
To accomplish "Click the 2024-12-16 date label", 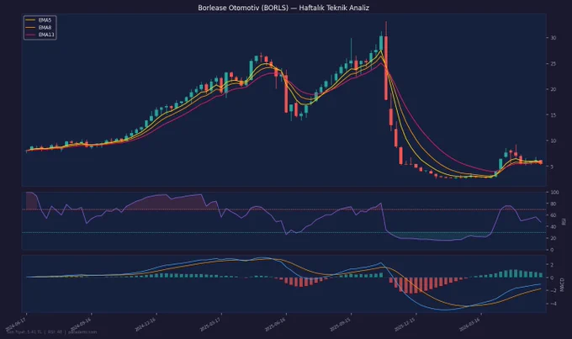I will click(146, 324).
